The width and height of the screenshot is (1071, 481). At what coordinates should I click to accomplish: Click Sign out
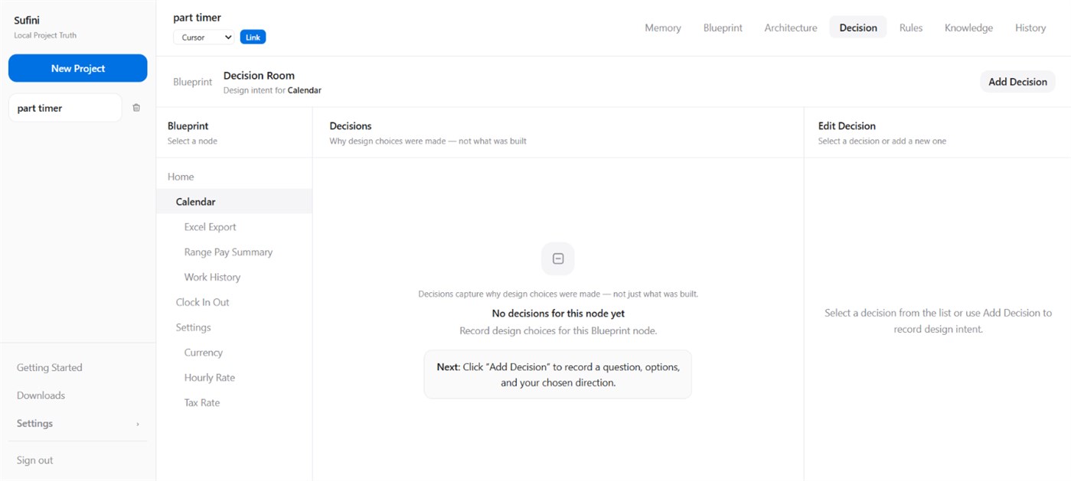(x=35, y=460)
